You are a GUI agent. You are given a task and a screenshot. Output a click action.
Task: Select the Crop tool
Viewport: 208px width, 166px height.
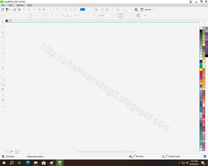point(3,33)
